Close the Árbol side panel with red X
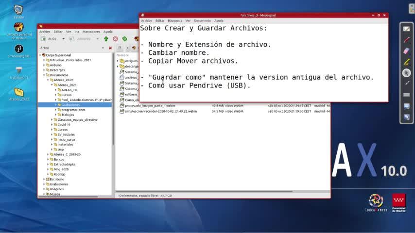Screen dimensions: 415x233 click(110, 48)
